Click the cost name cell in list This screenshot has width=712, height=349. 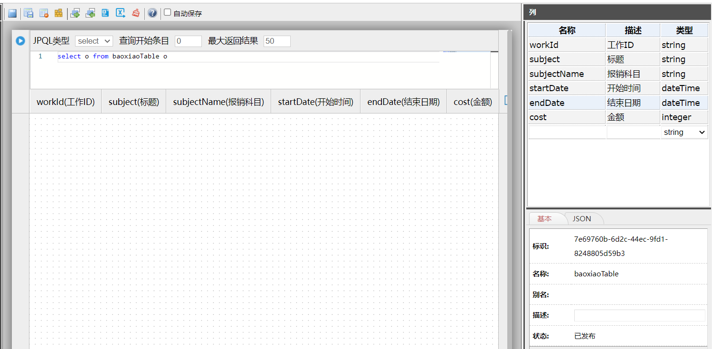(x=567, y=117)
